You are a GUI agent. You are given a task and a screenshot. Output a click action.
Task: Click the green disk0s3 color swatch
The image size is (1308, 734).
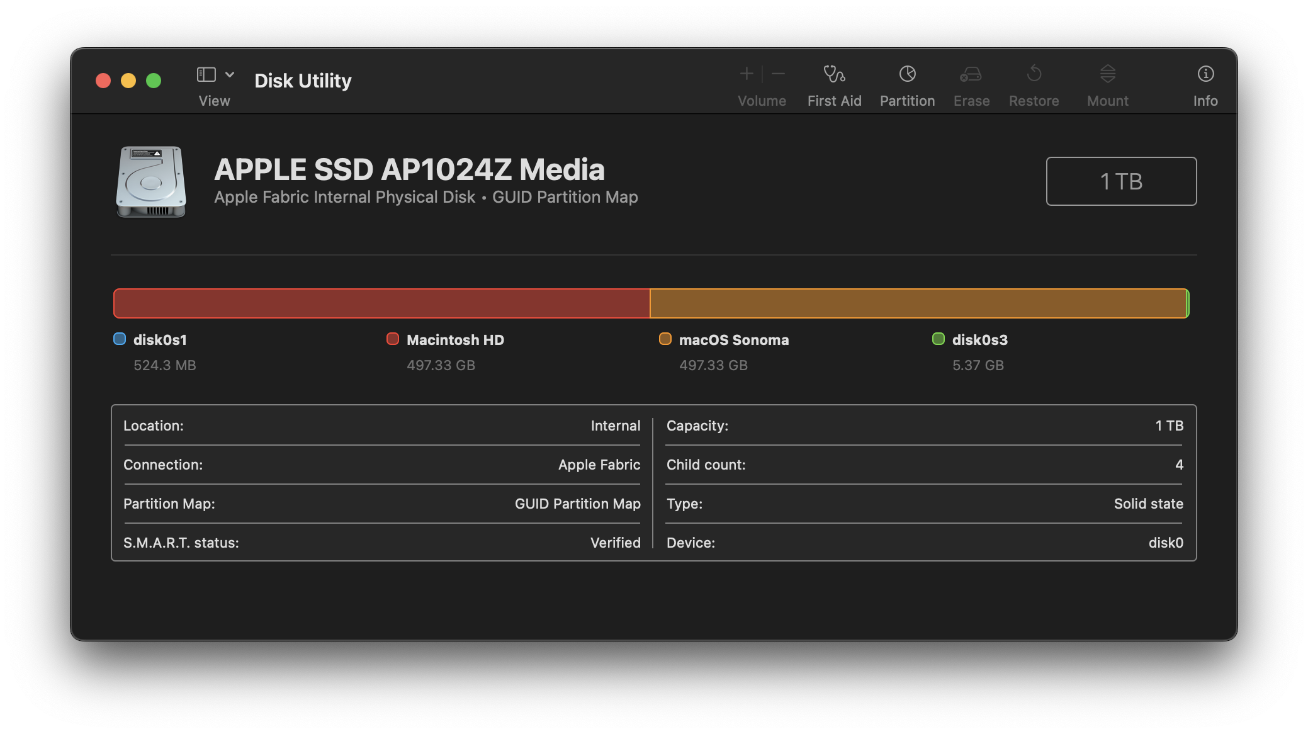click(939, 339)
